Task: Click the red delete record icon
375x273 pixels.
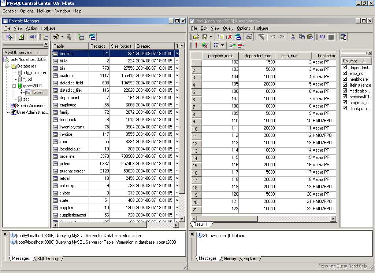Action: coord(241,45)
